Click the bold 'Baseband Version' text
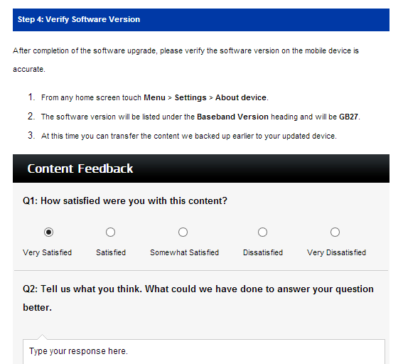 232,117
